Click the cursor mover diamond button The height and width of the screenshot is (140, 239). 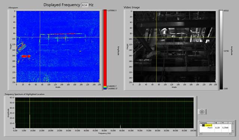point(202,112)
